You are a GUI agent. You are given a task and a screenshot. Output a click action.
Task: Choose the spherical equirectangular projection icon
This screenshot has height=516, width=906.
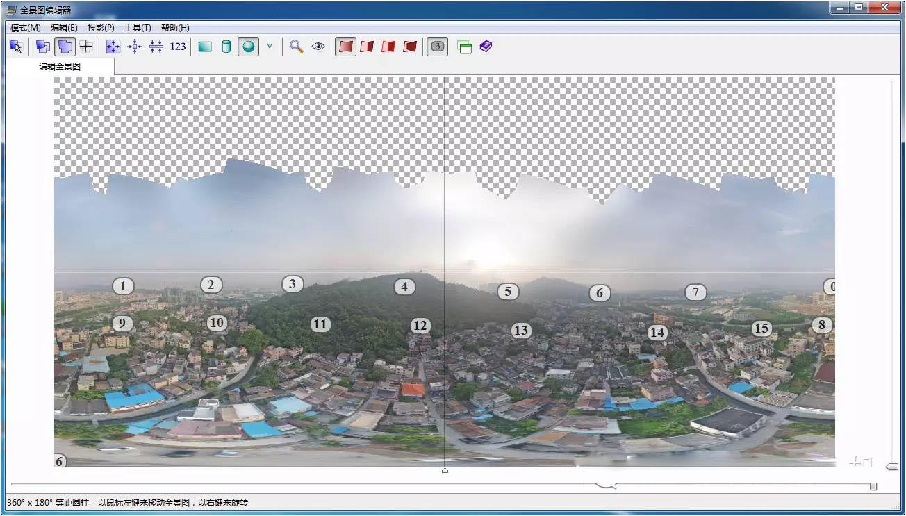[x=248, y=47]
